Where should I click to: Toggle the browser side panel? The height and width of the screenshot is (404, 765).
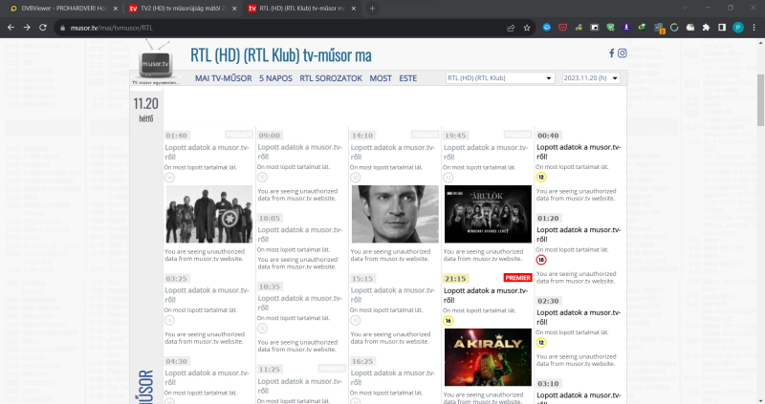click(x=722, y=28)
